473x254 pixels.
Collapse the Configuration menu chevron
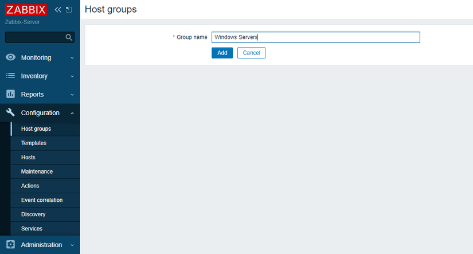72,113
